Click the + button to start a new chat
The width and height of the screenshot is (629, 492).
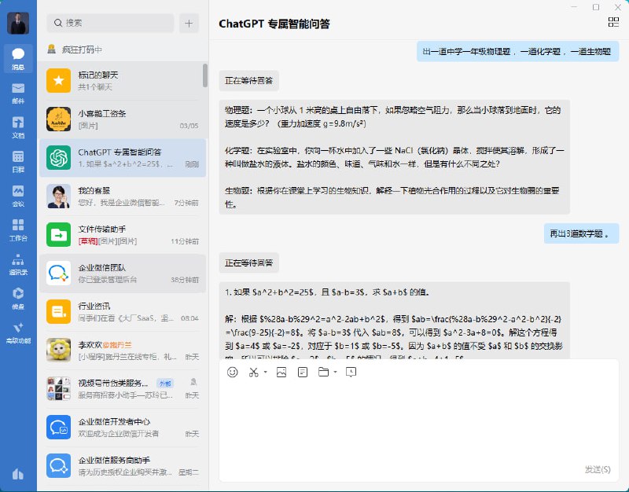188,24
